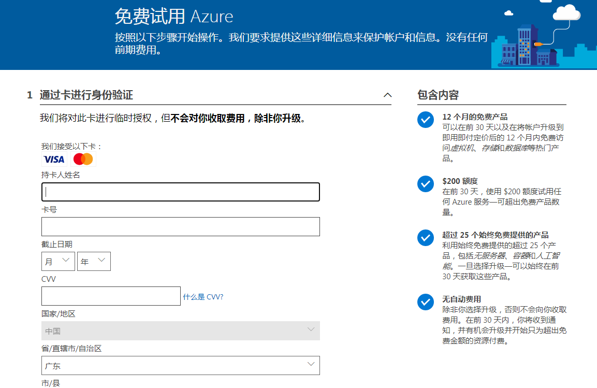The width and height of the screenshot is (597, 388).
Task: Click the VISA card logo
Action: pyautogui.click(x=54, y=159)
